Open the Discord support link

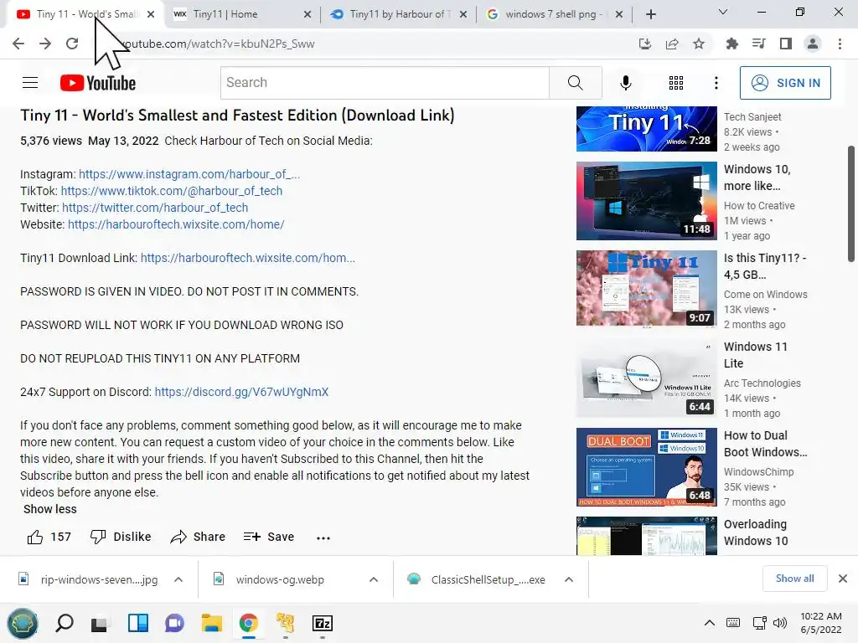pyautogui.click(x=241, y=392)
